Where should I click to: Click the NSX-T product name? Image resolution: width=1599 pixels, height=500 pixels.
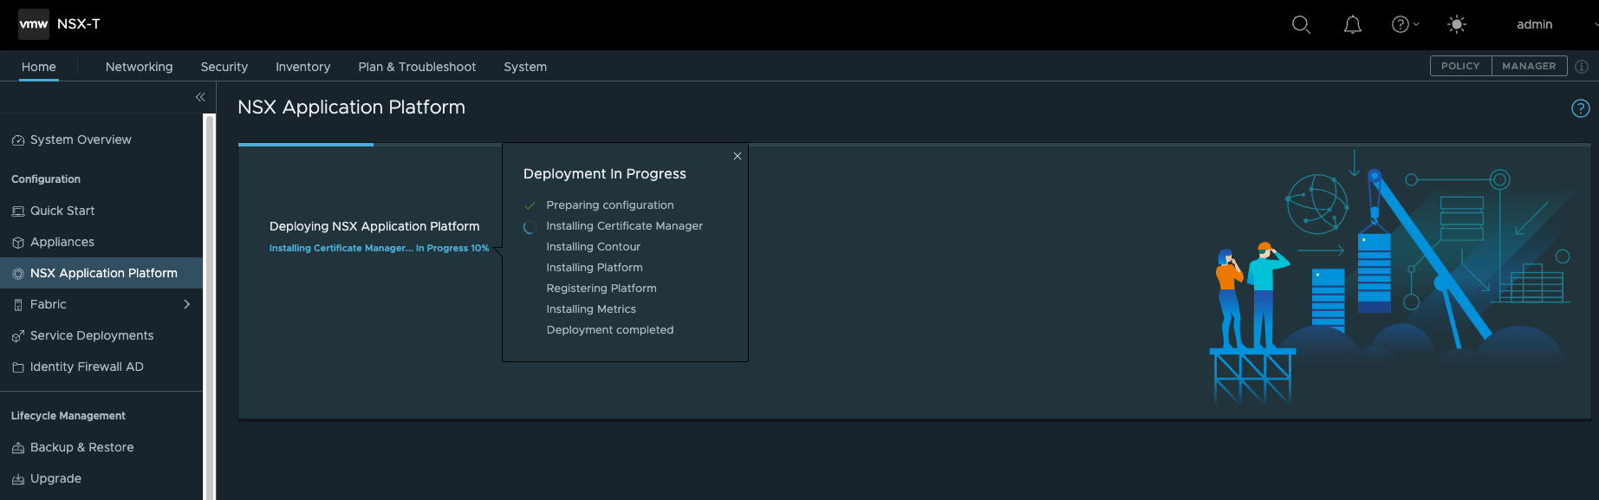(x=79, y=24)
